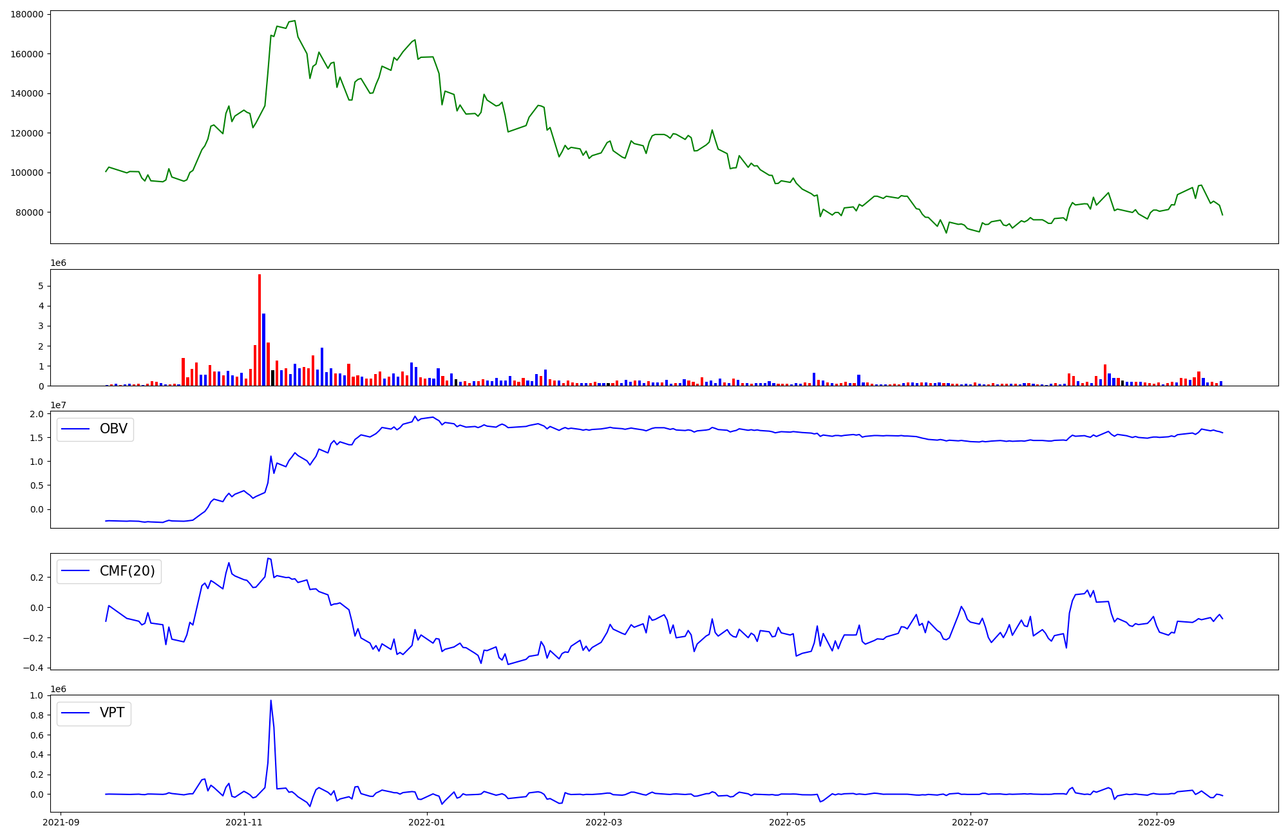Click the tallest red volume bar

260,330
